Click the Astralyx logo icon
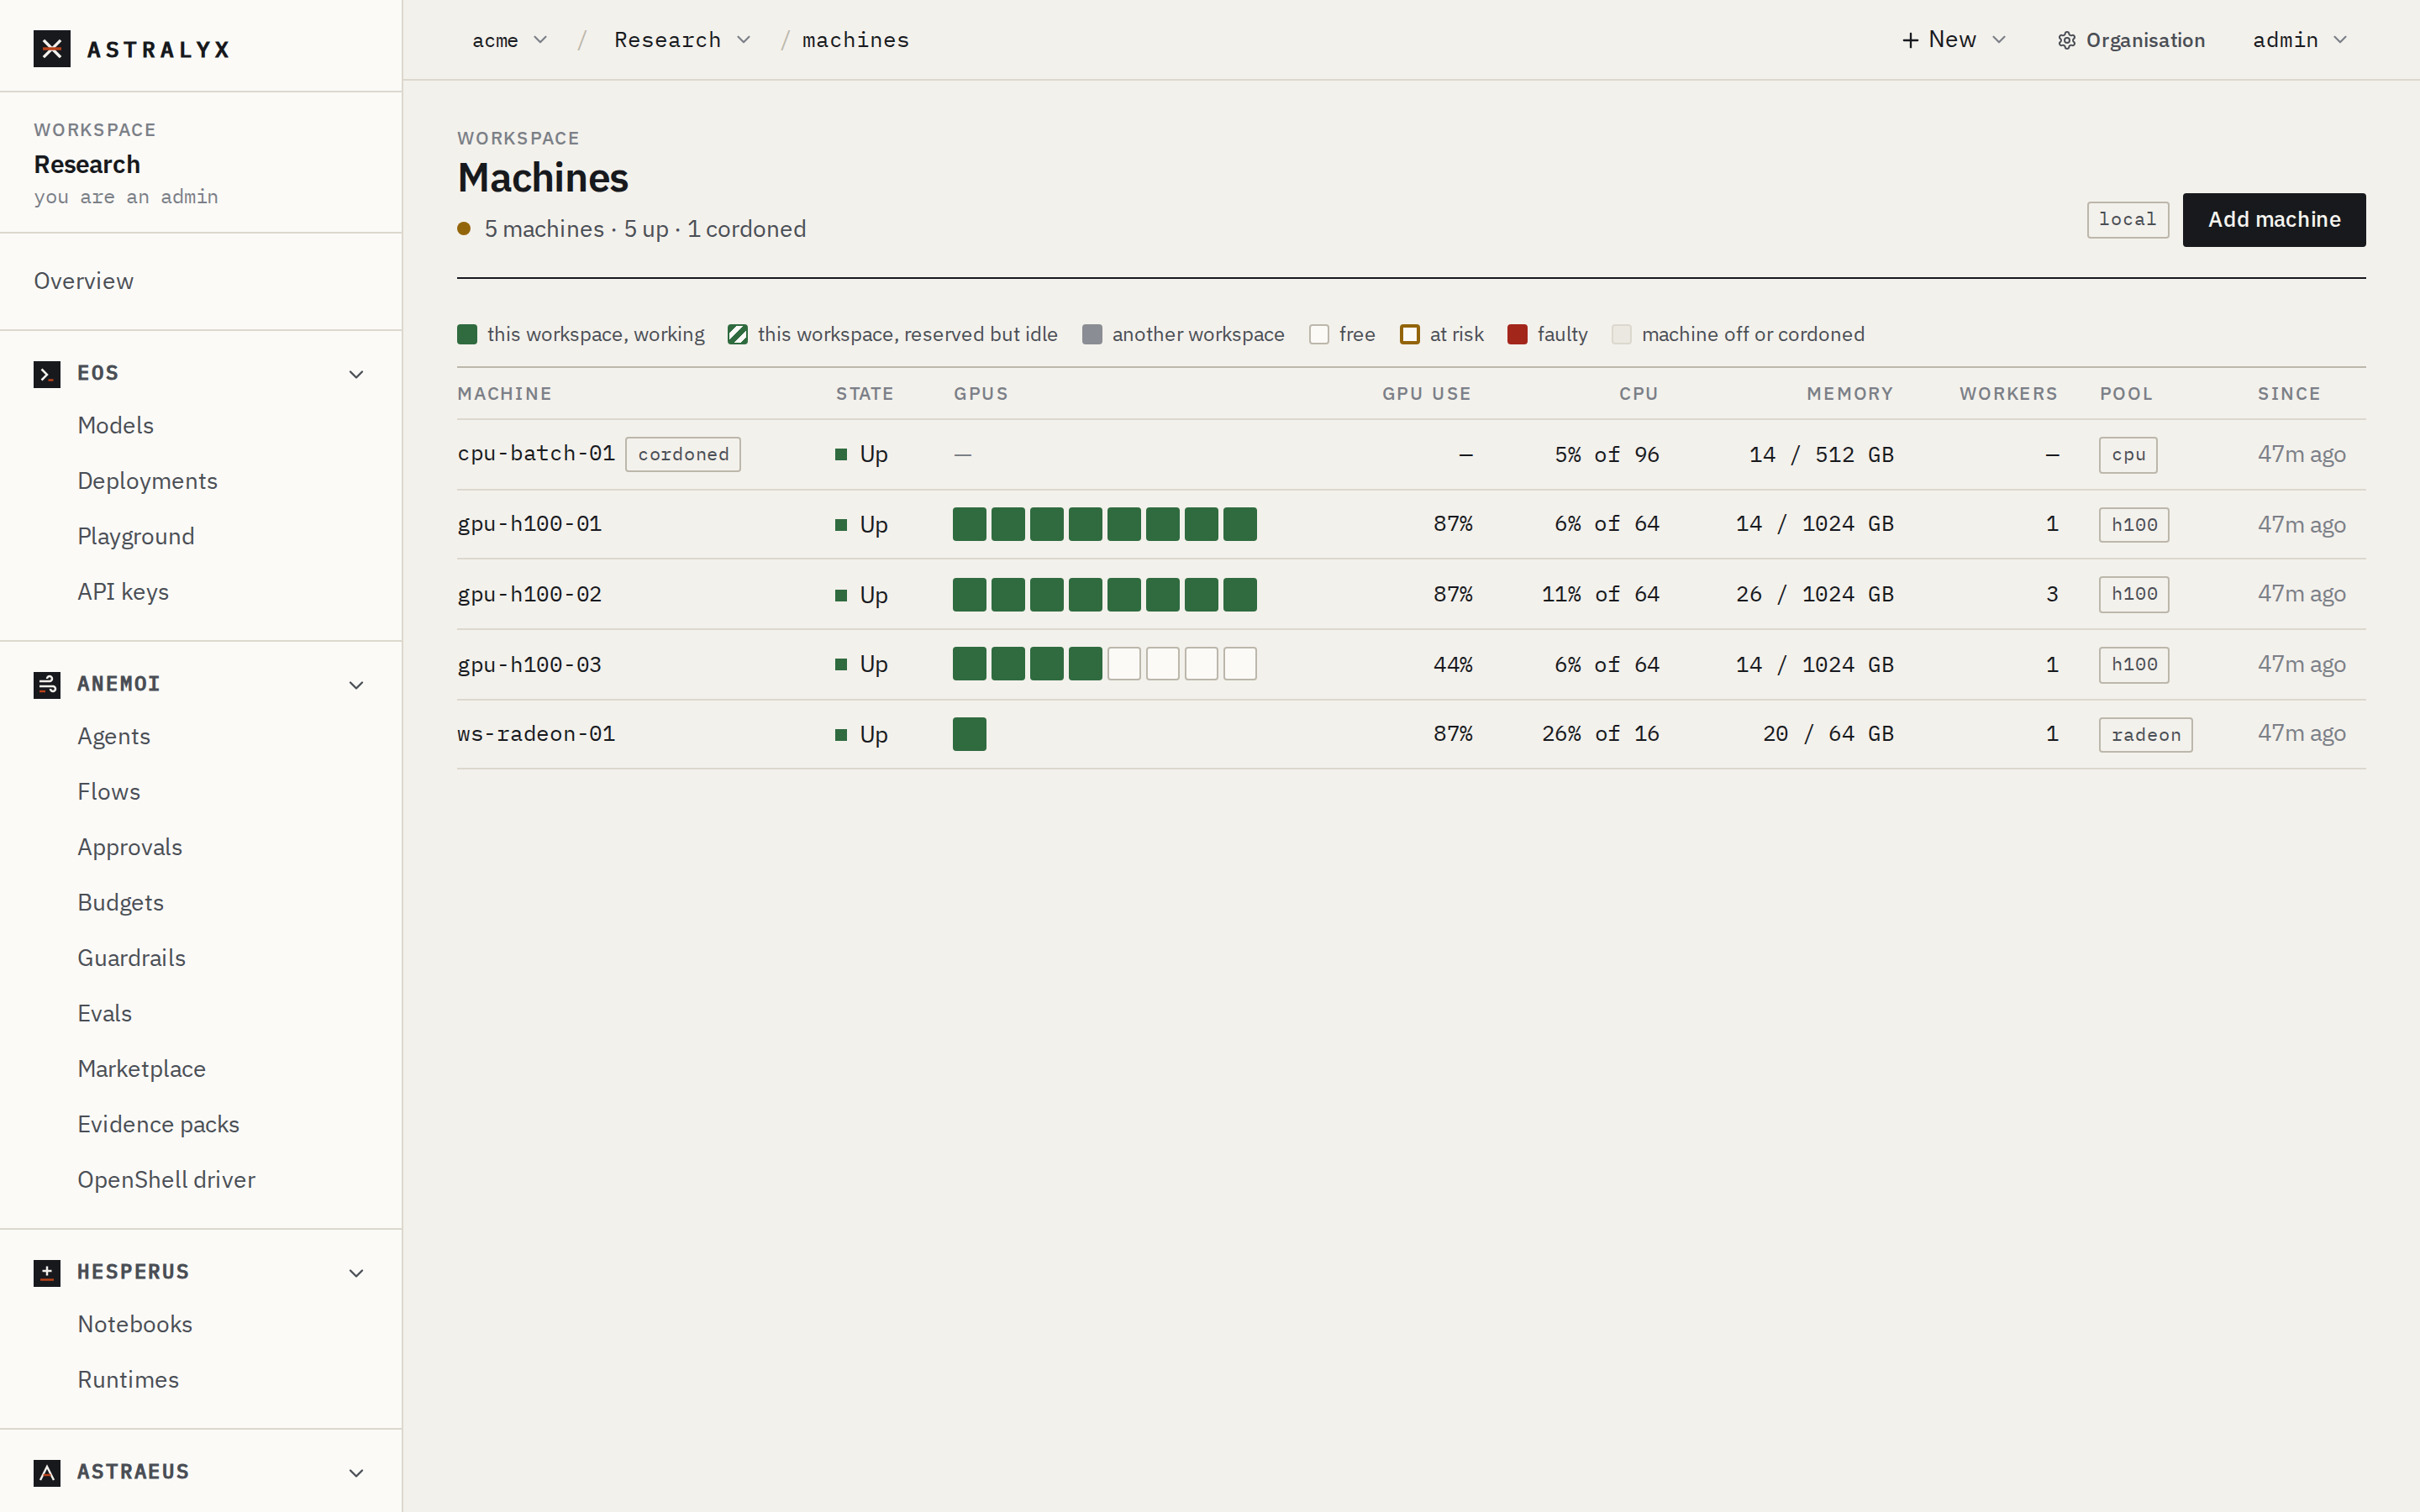The image size is (2420, 1512). pos(52,49)
